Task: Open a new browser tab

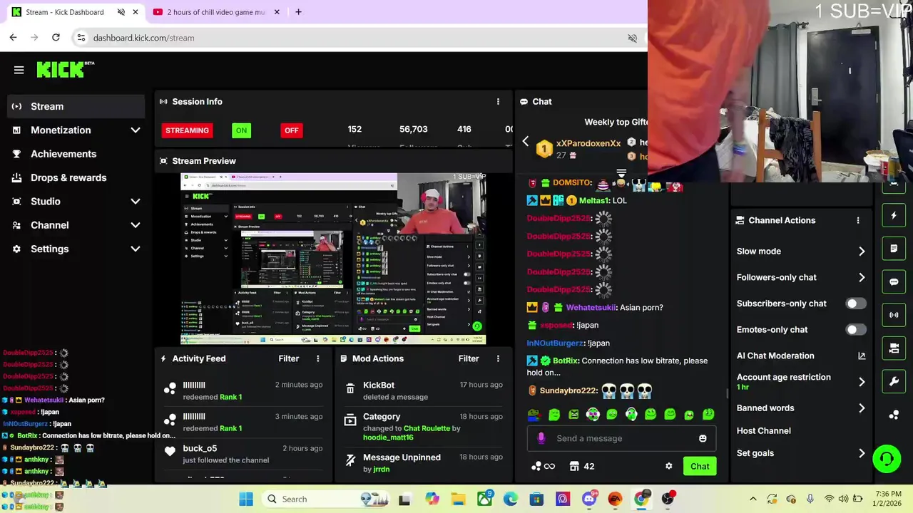Action: pos(298,12)
